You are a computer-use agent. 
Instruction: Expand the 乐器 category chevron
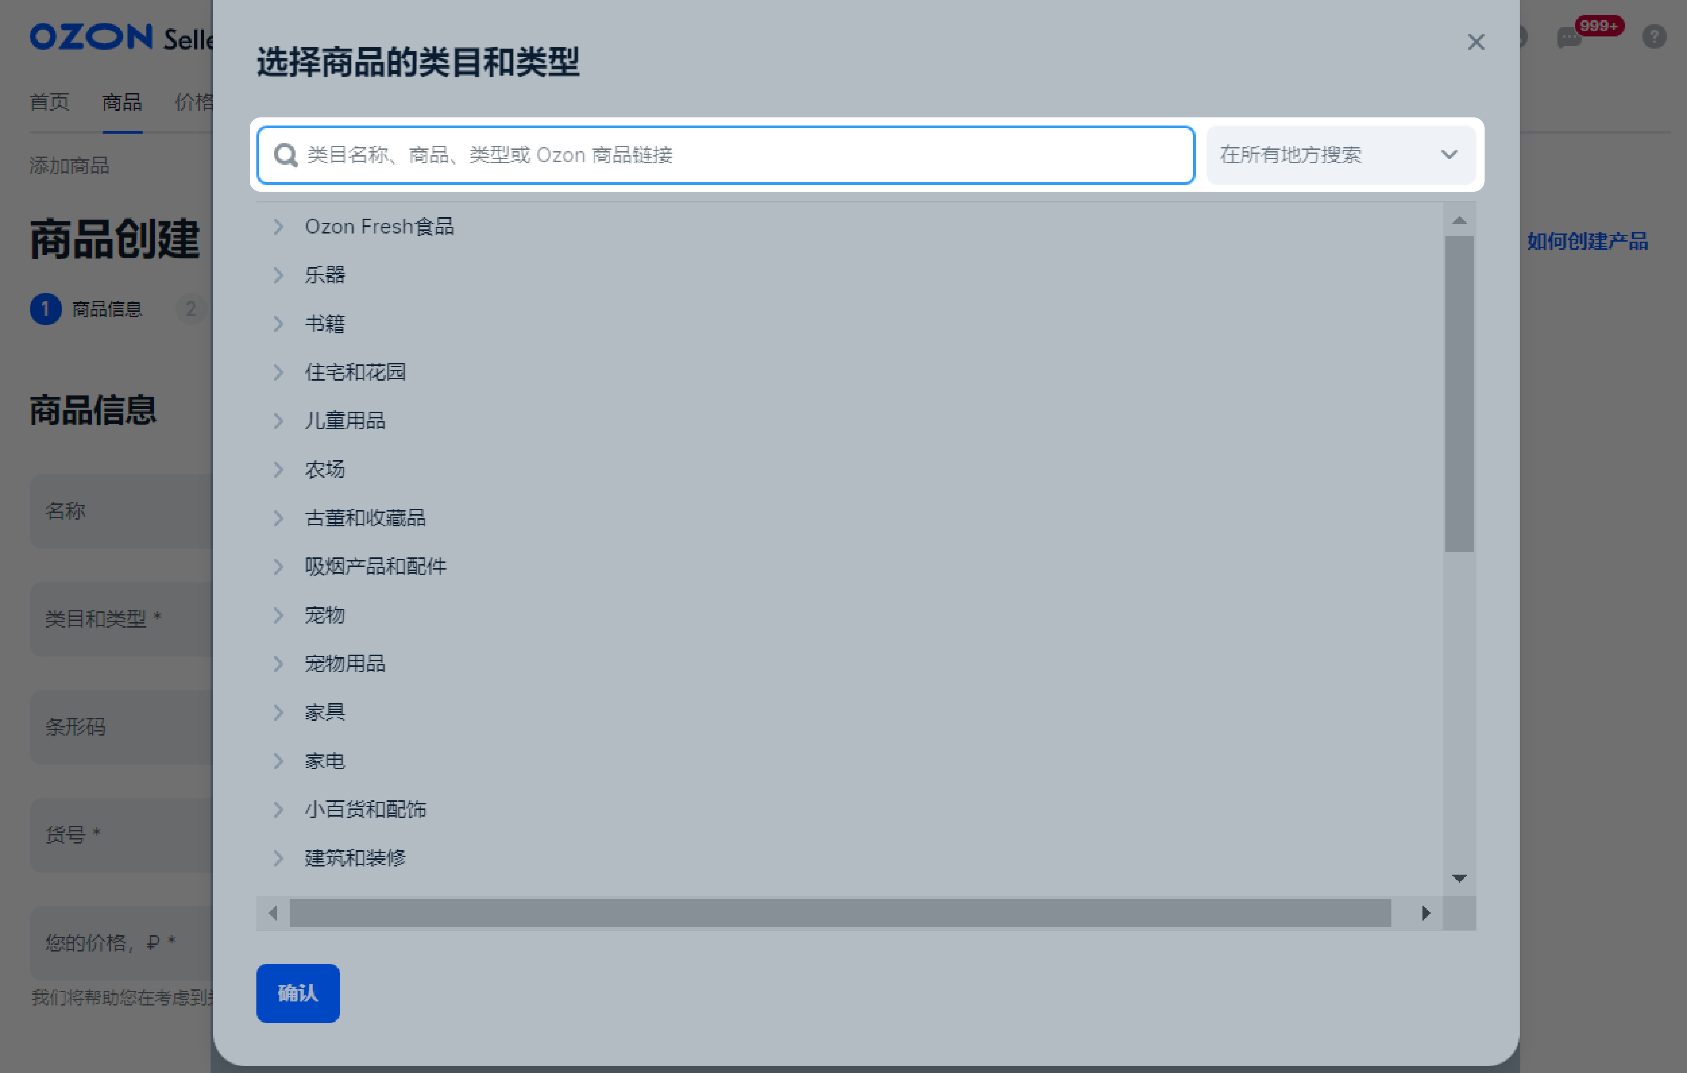pyautogui.click(x=278, y=275)
